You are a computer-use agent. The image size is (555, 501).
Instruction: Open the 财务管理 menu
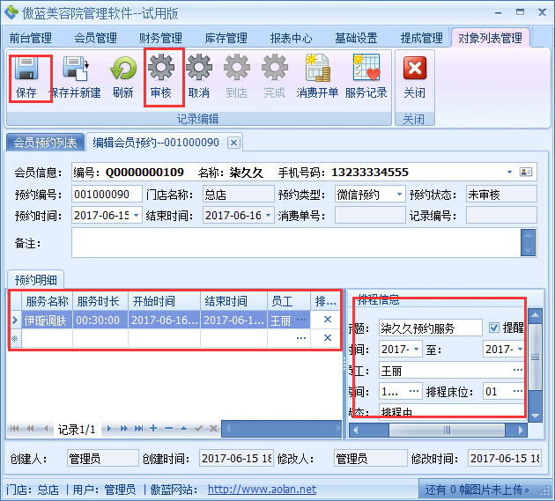coord(160,38)
